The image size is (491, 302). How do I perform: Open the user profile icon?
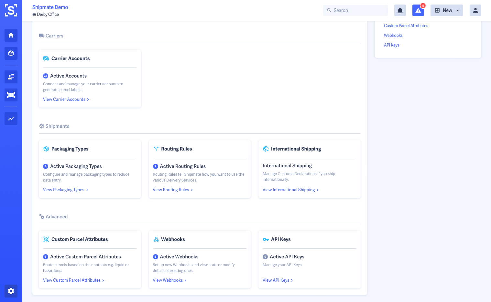[x=475, y=10]
